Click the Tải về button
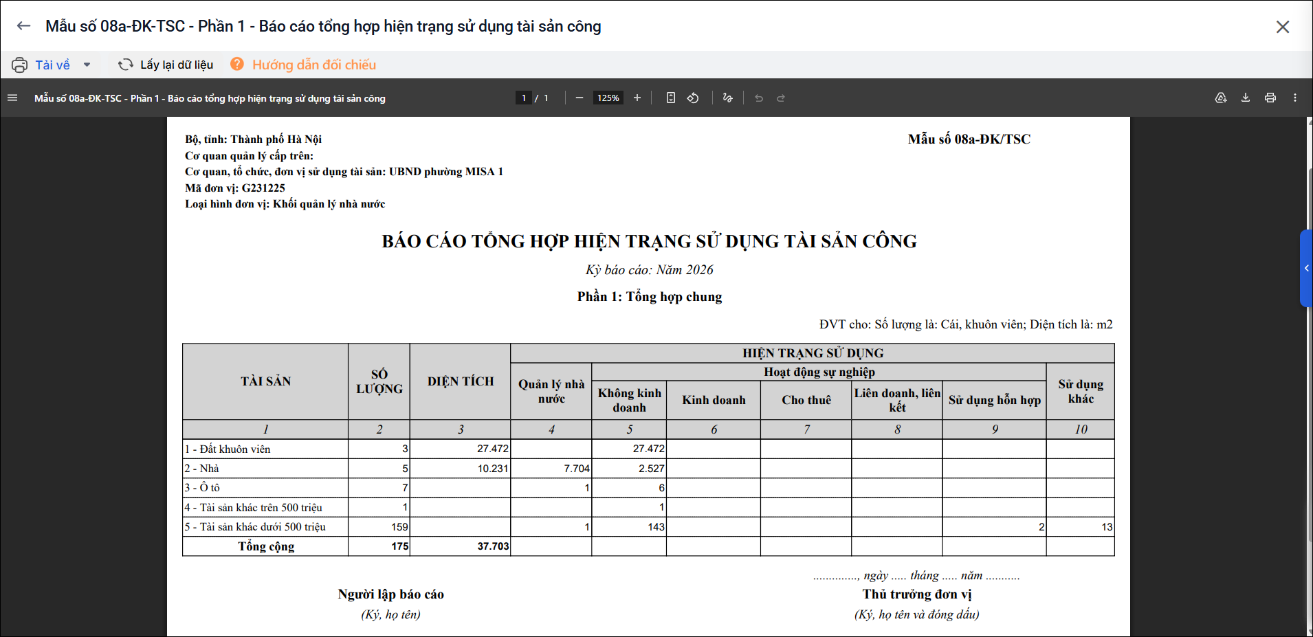1313x637 pixels. [x=41, y=65]
